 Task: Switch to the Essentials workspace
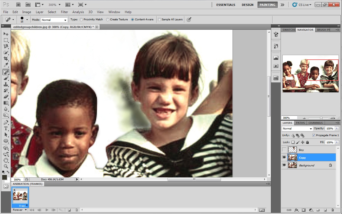pyautogui.click(x=226, y=5)
